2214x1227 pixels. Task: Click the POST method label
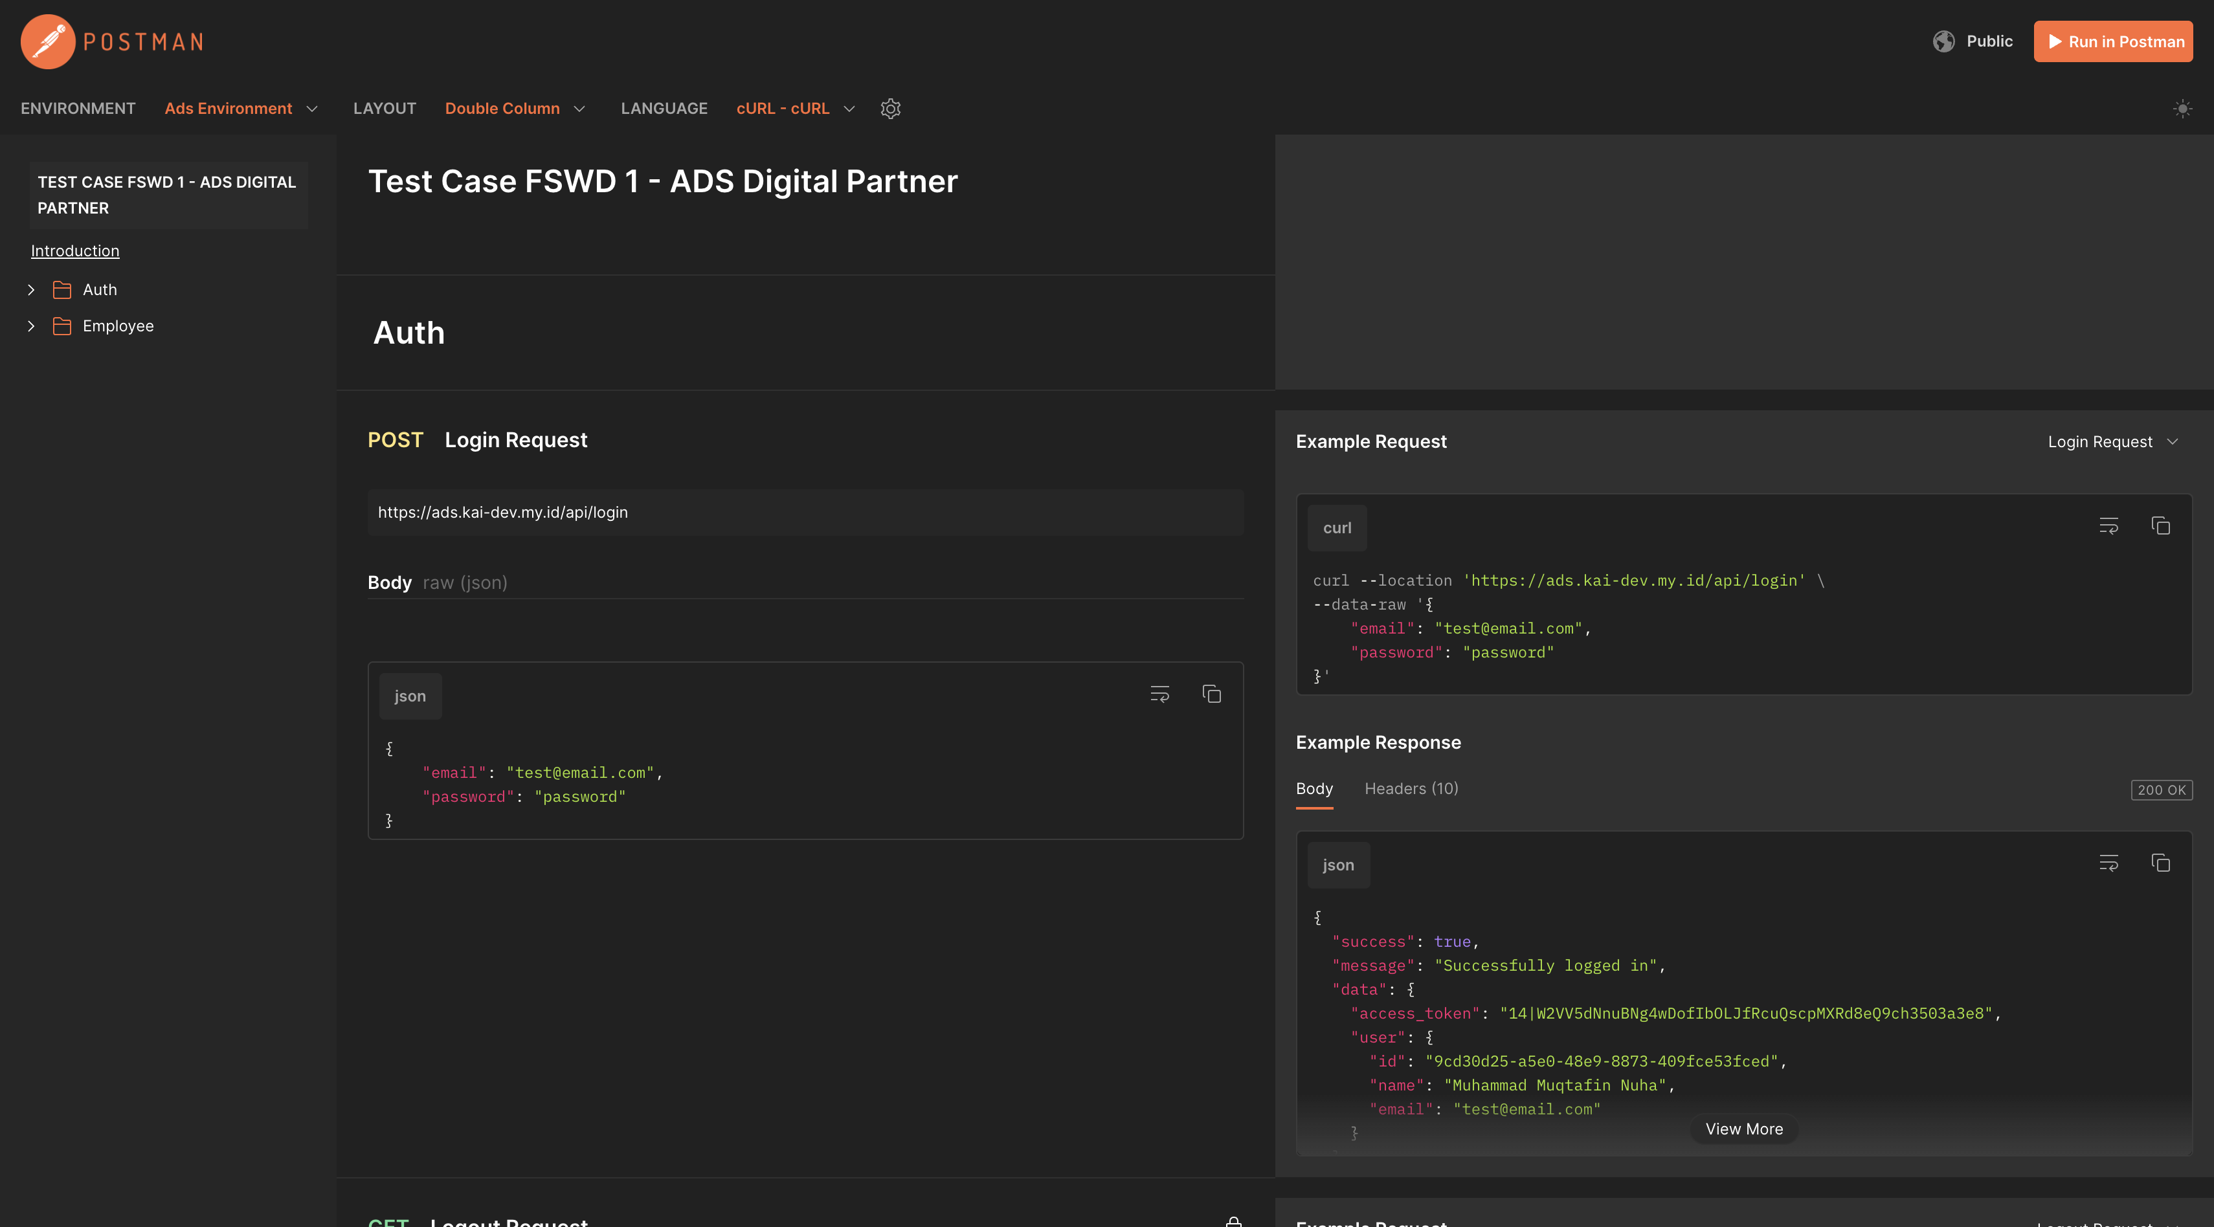(x=396, y=440)
